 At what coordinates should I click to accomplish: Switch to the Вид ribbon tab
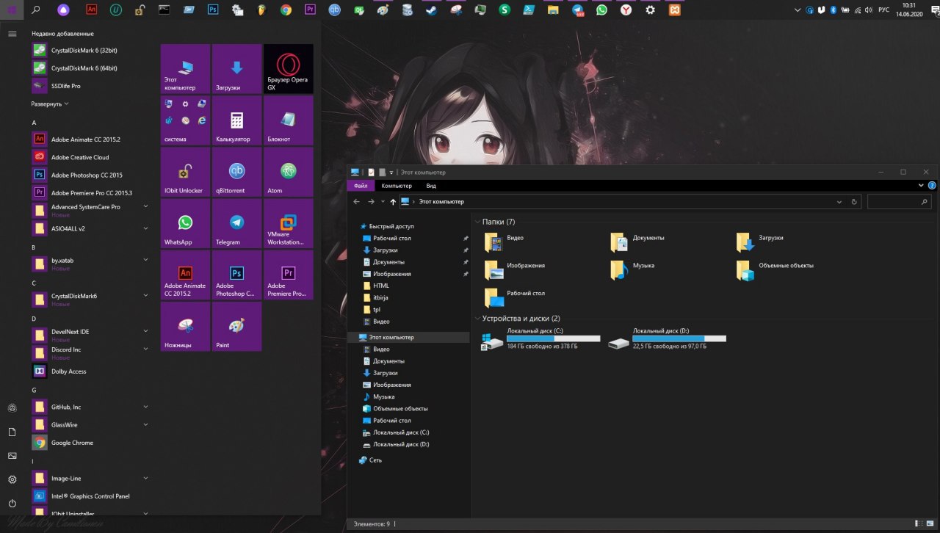click(431, 186)
